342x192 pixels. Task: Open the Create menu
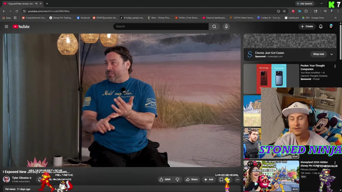pyautogui.click(x=307, y=26)
